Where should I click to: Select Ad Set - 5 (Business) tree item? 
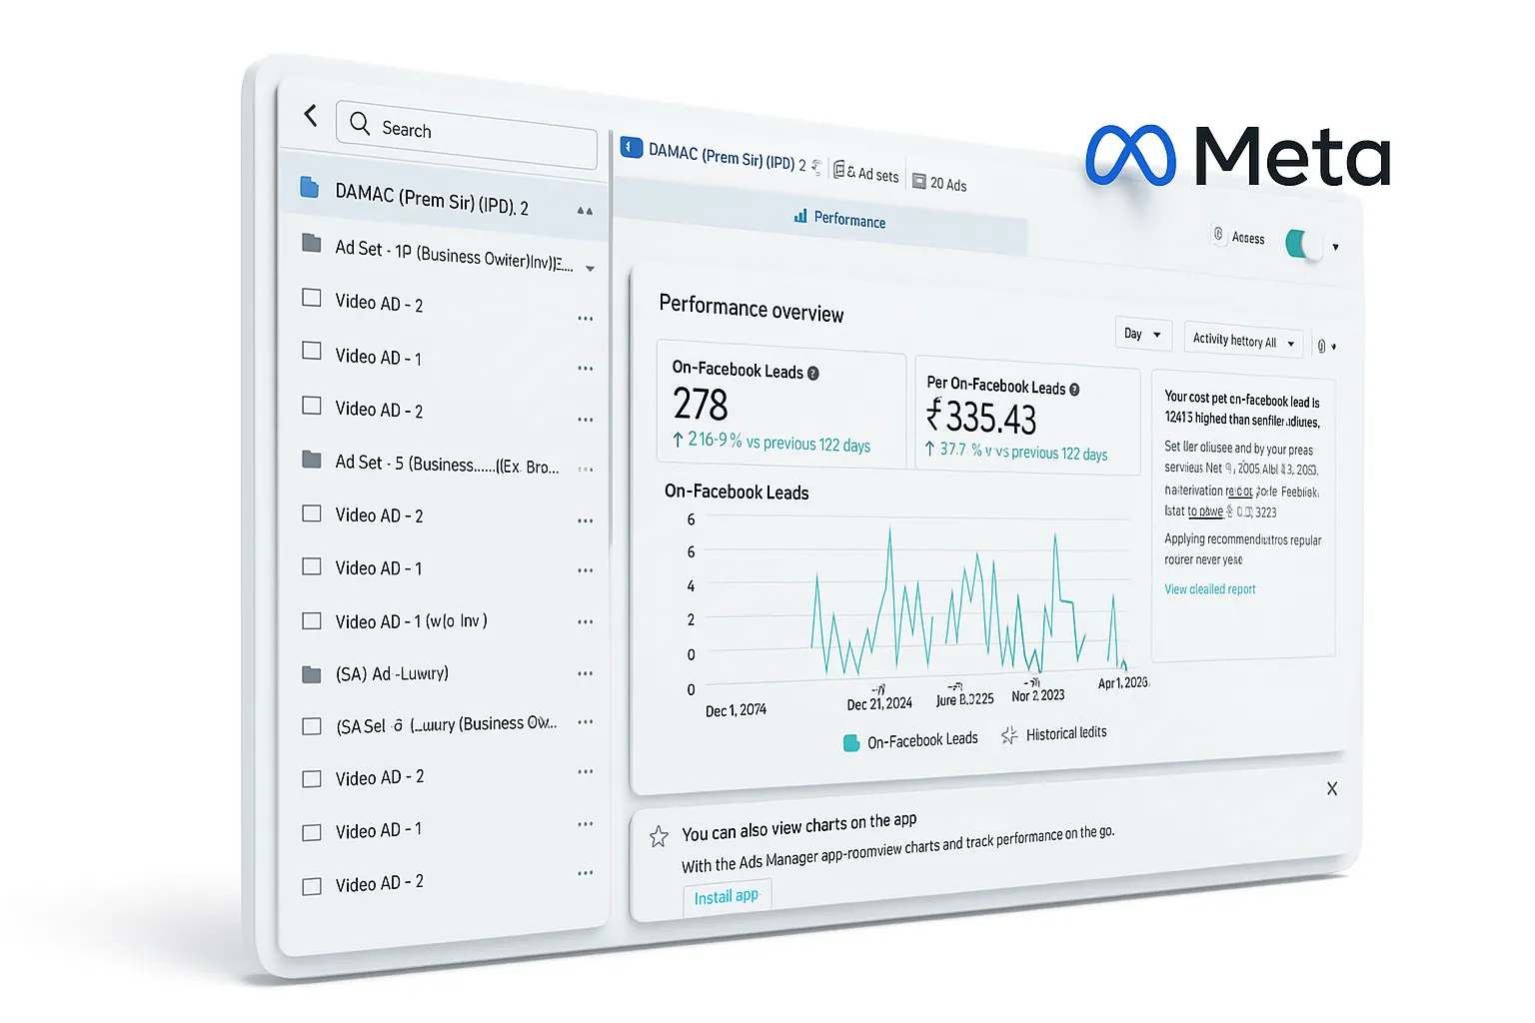click(x=447, y=465)
